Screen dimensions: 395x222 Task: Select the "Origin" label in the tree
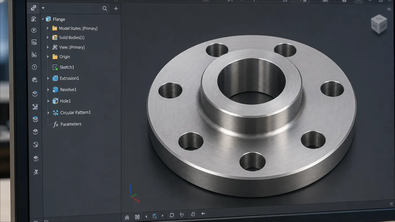[65, 57]
